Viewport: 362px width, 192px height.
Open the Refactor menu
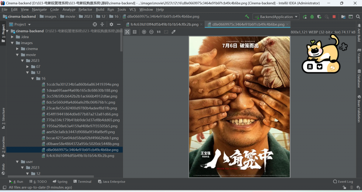click(x=85, y=10)
